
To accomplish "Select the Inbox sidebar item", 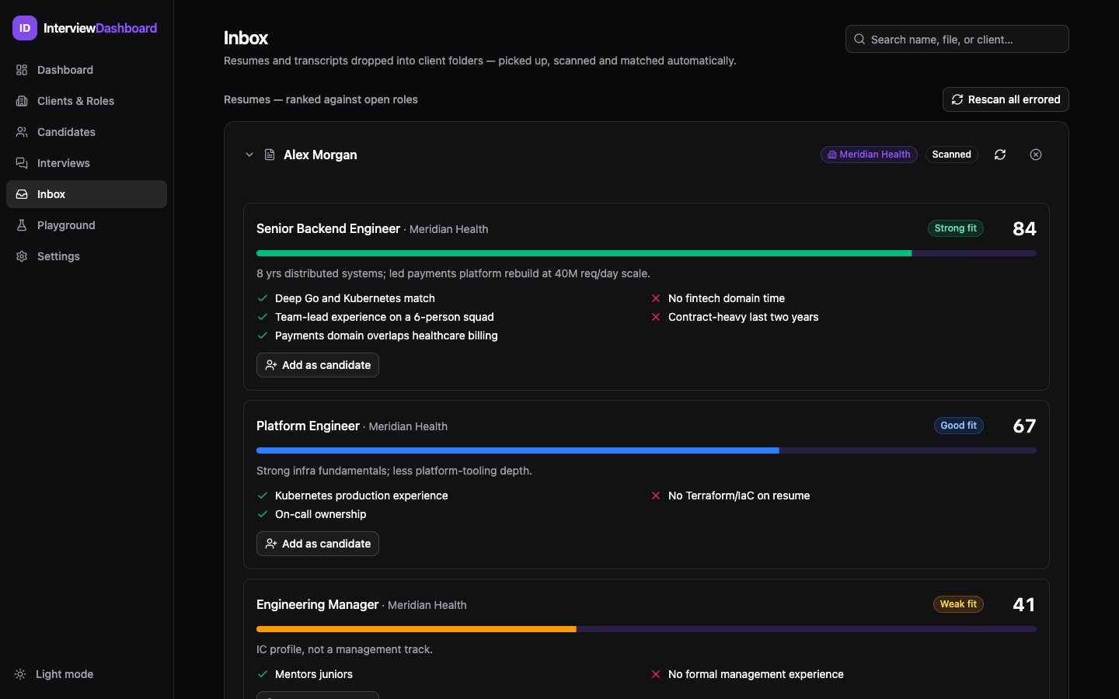I will [86, 194].
